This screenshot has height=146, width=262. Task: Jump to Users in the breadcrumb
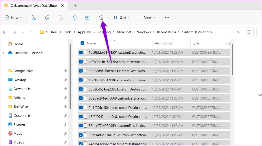pyautogui.click(x=53, y=32)
